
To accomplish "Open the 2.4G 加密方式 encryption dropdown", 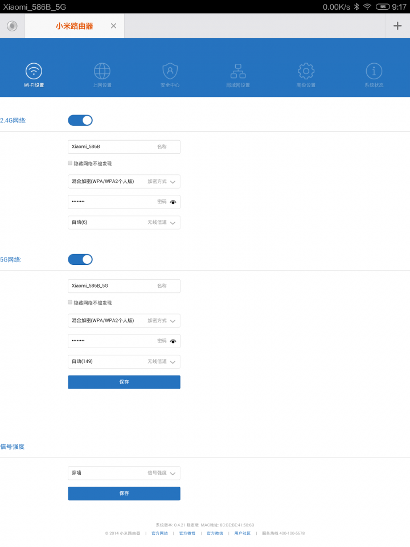I will point(124,181).
